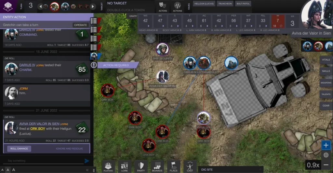Open the Vitals tab
This screenshot has width=333, height=173.
click(x=326, y=60)
